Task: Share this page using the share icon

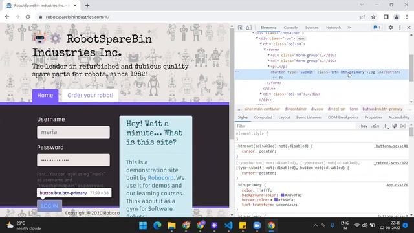Action: click(x=363, y=17)
